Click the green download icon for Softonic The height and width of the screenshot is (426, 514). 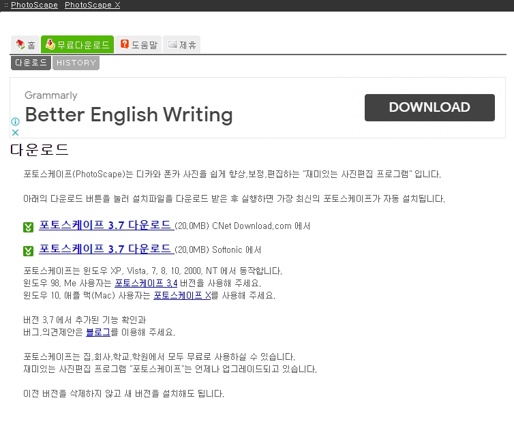pos(28,251)
